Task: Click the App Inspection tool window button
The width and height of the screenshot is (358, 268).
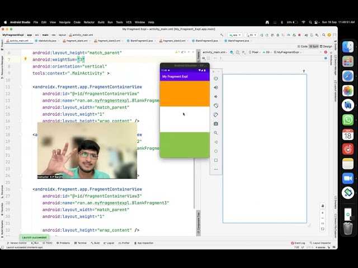Action: 144,243
